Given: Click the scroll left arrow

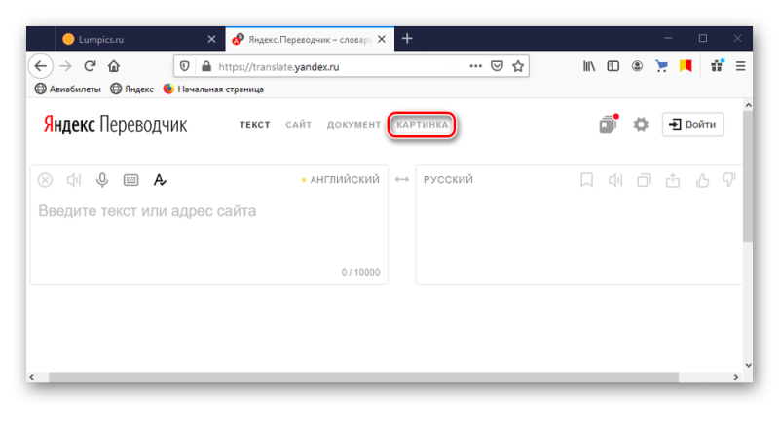Looking at the screenshot, I should 32,377.
